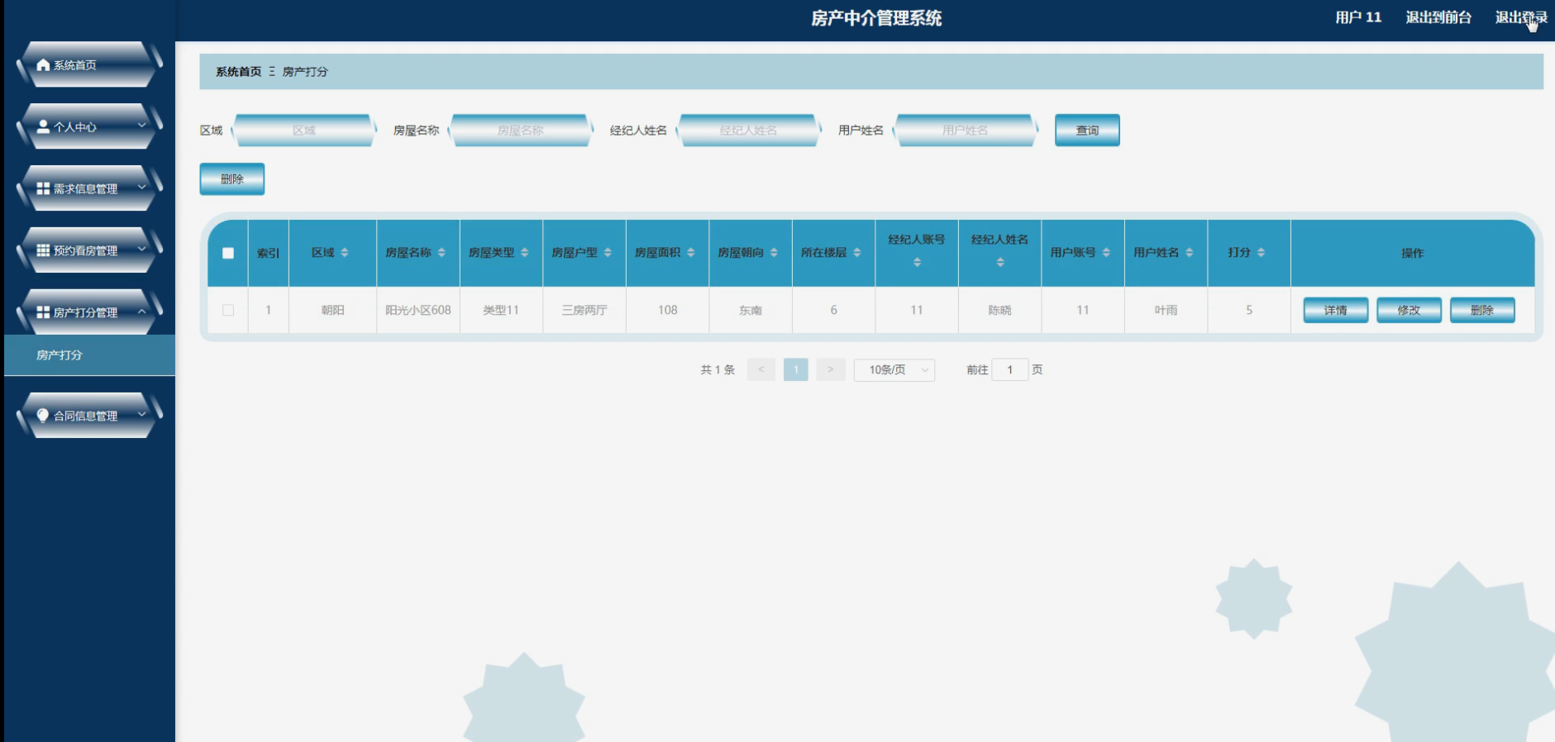Click 退出登录 in the top bar

click(1521, 17)
